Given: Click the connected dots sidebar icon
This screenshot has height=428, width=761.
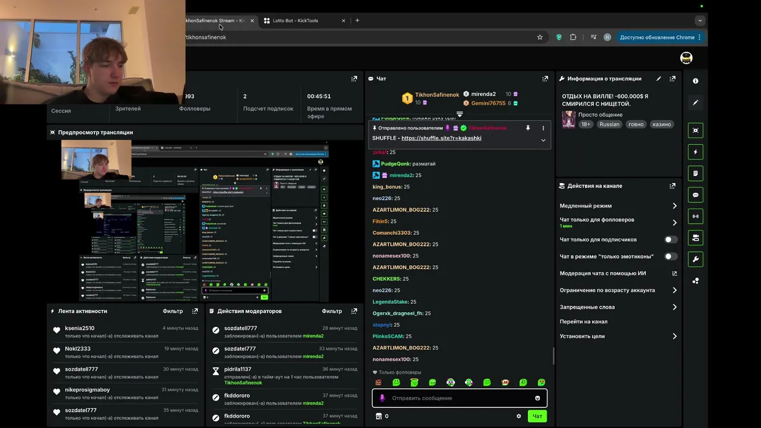Looking at the screenshot, I should 696,281.
